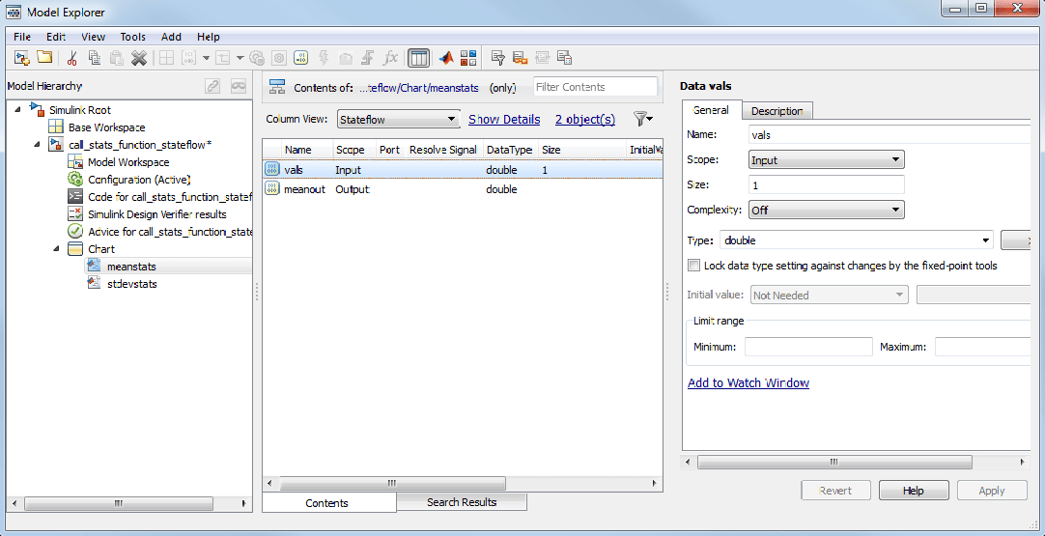
Task: Switch to the Description tab
Action: 777,111
